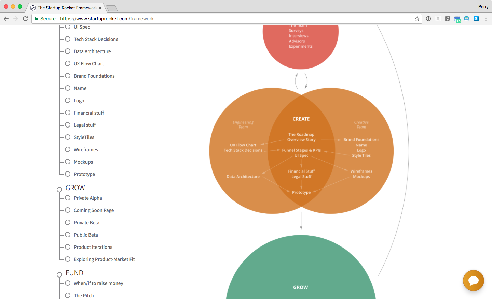Toggle the Name item circle

coord(68,88)
